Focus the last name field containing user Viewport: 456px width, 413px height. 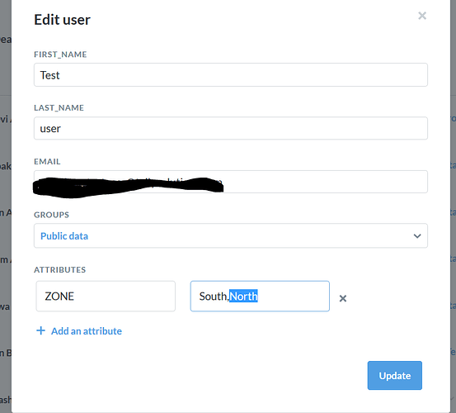point(231,128)
